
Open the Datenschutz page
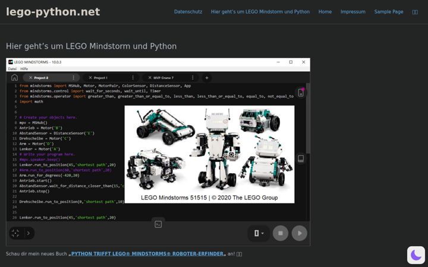click(x=188, y=12)
